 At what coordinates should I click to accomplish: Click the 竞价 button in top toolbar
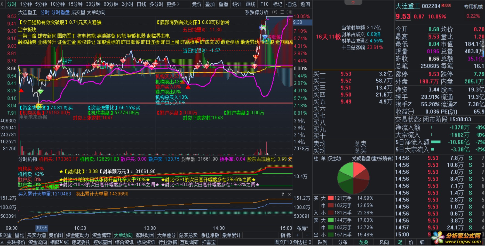197,4
